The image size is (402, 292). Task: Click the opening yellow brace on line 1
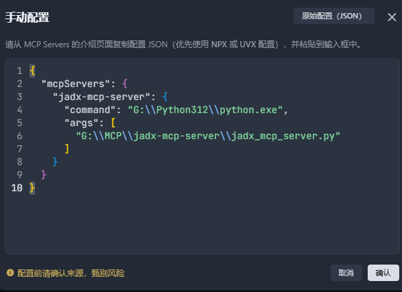click(x=32, y=71)
